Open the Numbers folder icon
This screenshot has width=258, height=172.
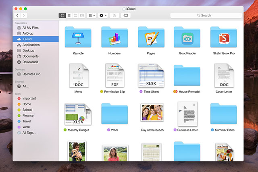pyautogui.click(x=114, y=38)
